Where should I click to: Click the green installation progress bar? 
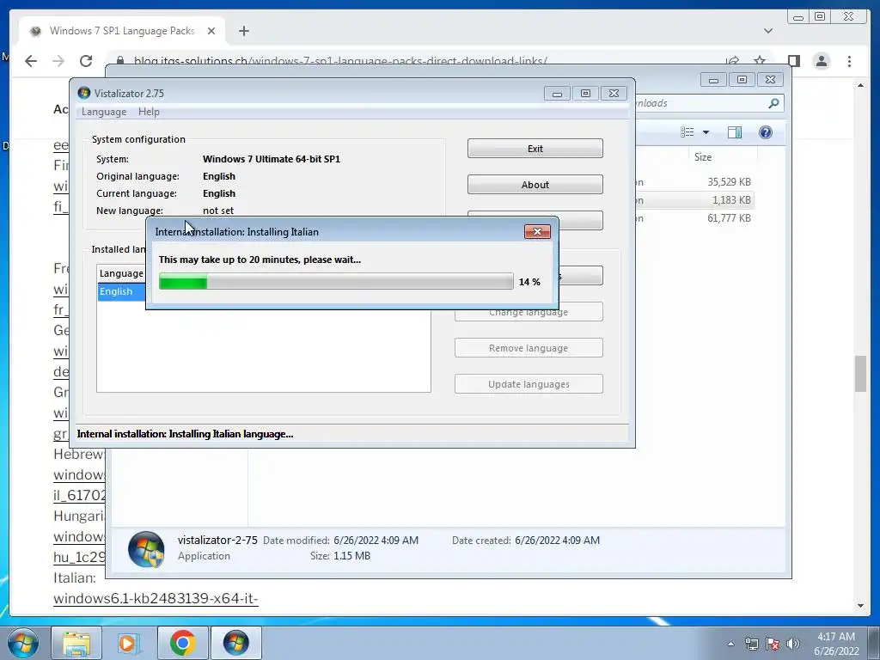(336, 281)
